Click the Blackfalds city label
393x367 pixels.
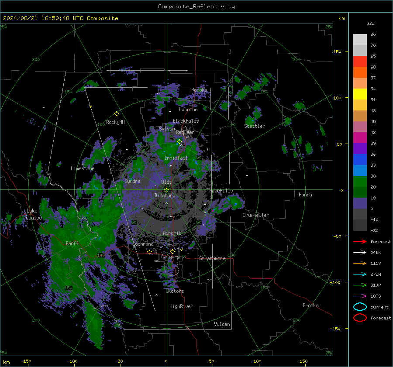click(186, 121)
